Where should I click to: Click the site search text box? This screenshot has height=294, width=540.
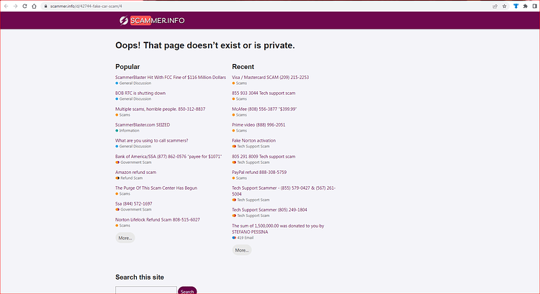tap(146, 290)
